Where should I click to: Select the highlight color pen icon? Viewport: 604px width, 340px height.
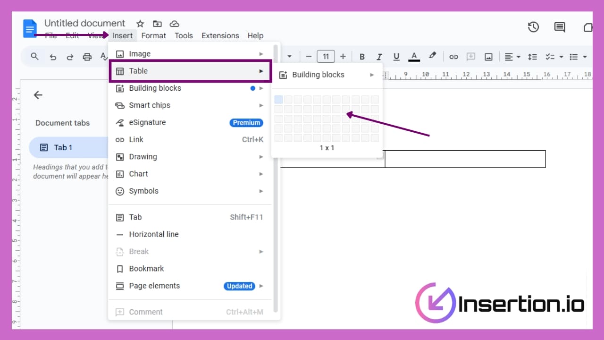432,56
